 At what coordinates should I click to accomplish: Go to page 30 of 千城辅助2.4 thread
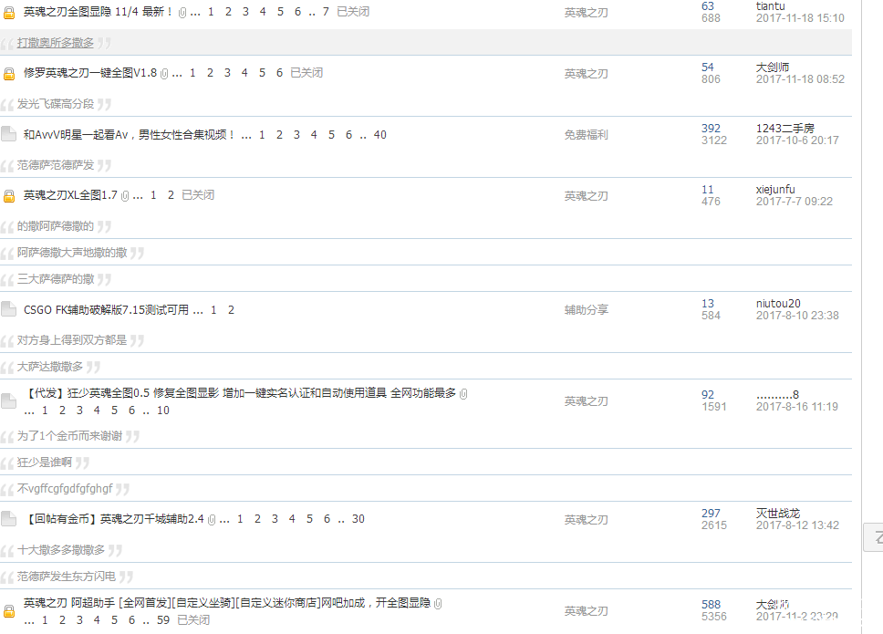[x=358, y=518]
